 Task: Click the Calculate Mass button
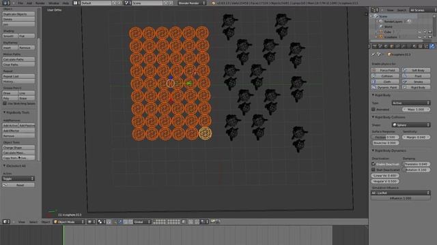(18, 152)
